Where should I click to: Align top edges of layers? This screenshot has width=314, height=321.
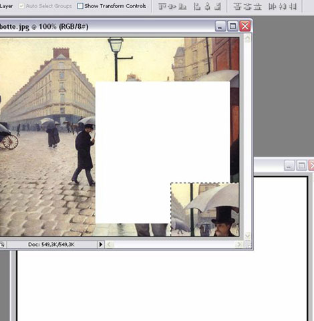point(162,7)
